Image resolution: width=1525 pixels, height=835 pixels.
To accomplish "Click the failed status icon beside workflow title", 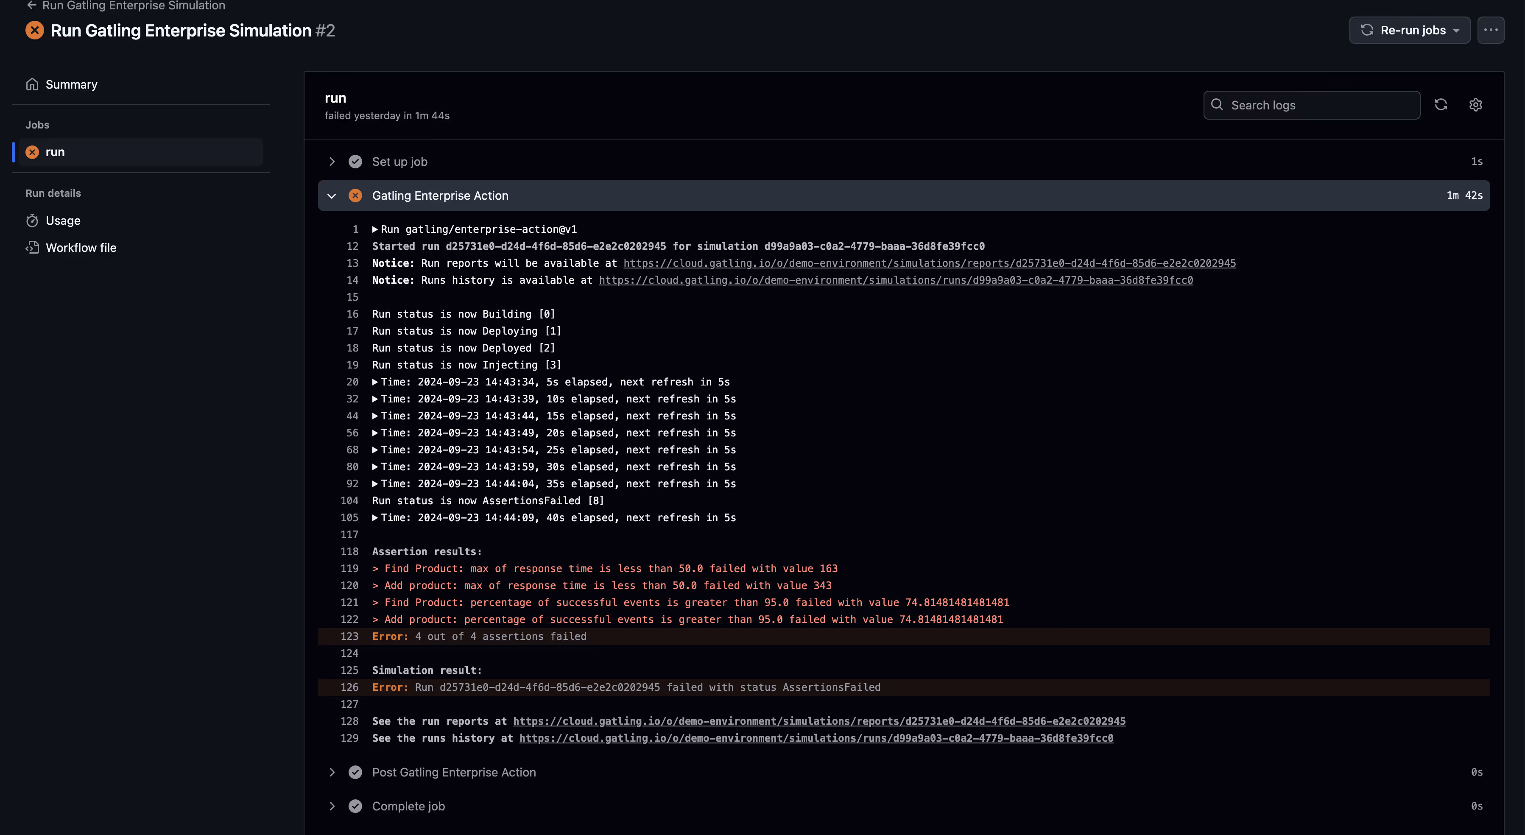I will coord(35,30).
